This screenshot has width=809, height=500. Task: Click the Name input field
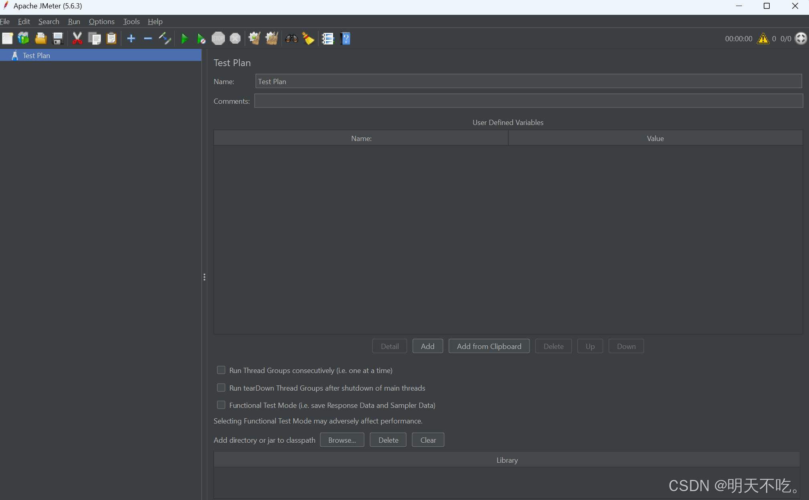[528, 81]
